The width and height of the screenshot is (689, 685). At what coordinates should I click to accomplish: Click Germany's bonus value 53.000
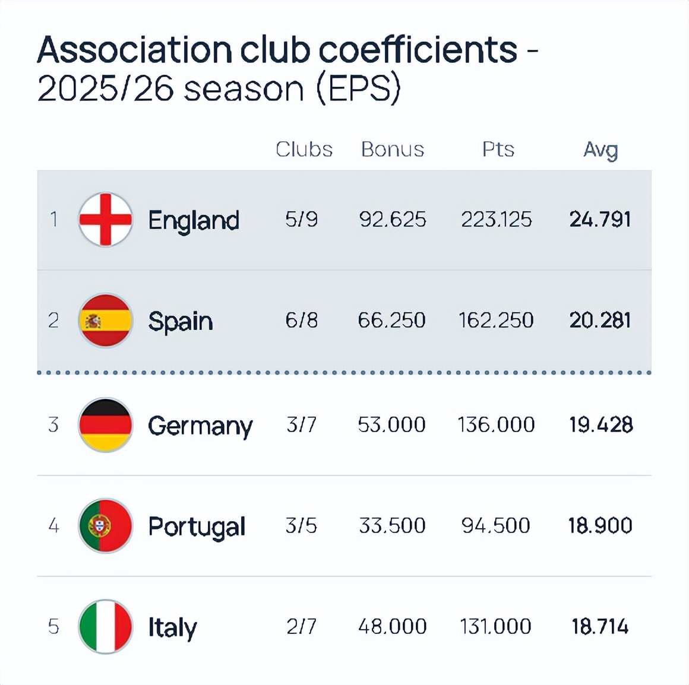[x=391, y=425]
